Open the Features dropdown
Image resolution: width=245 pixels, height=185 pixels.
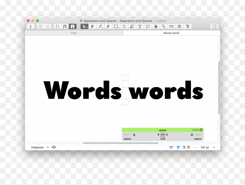[x=40, y=147]
